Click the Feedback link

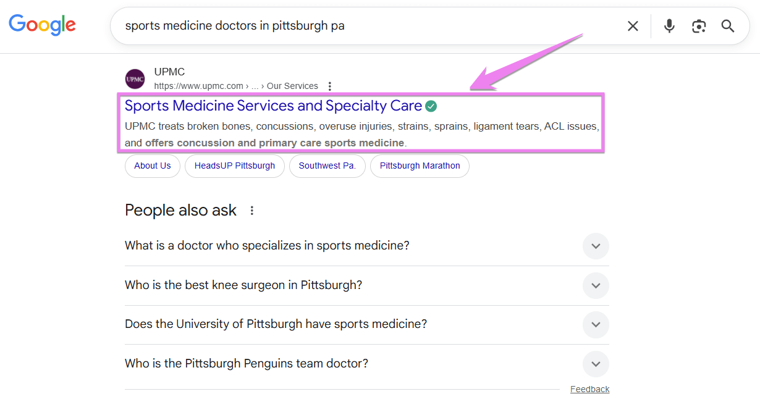[589, 388]
